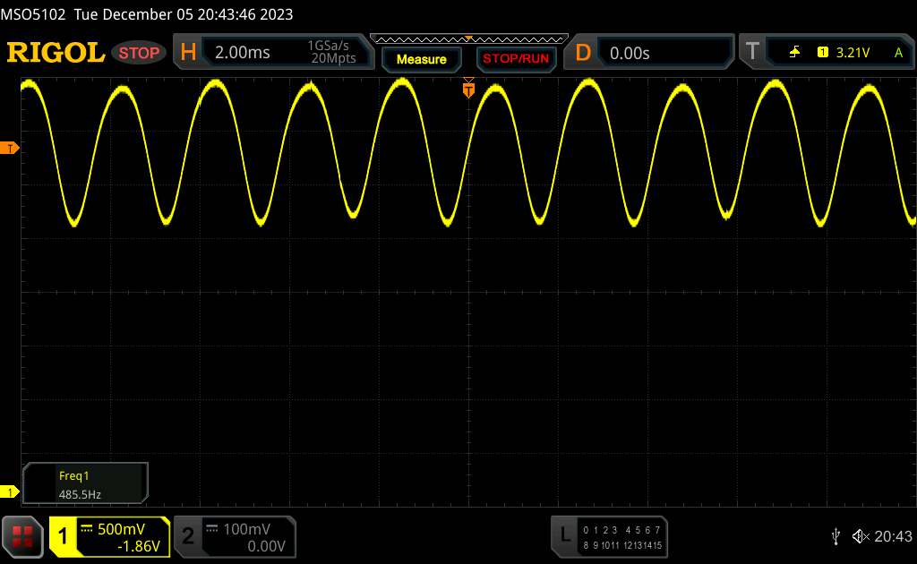
Task: Click the yellow channel 1 ground marker
Action: tap(9, 492)
